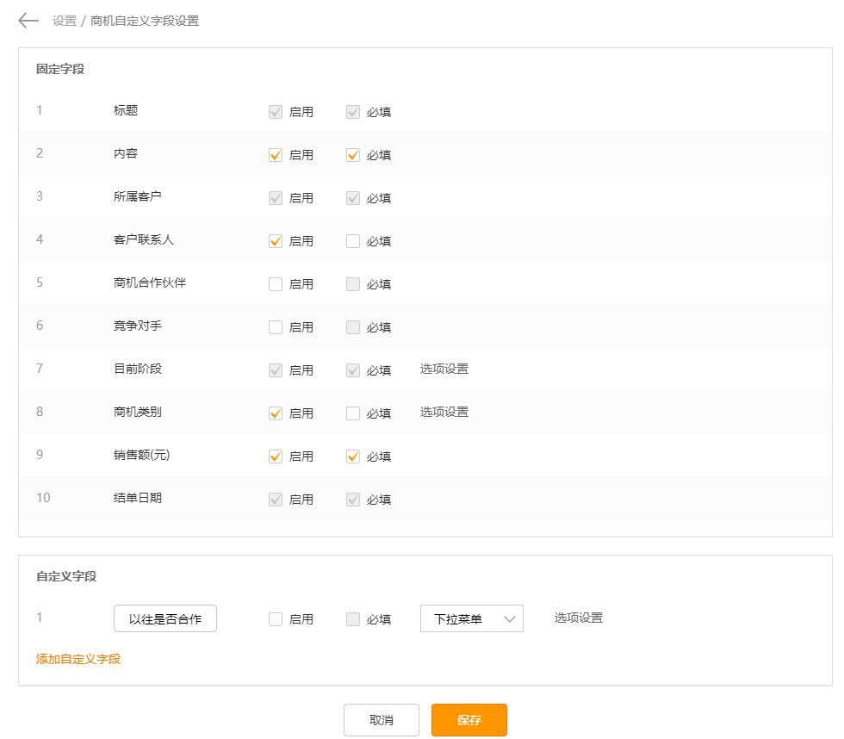The image size is (844, 739).
Task: Uncheck 必填 for 销售额(元)
Action: (x=353, y=456)
